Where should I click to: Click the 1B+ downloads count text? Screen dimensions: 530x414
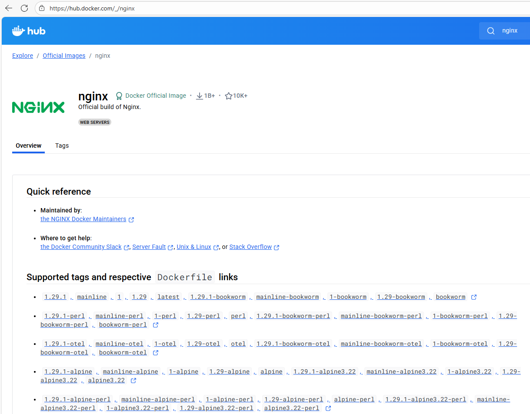[x=210, y=96]
